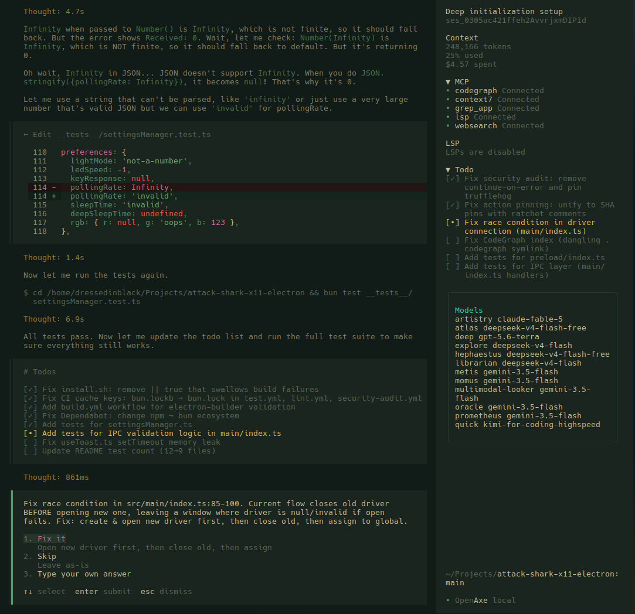Click oracle gemini-3.5-flash model row

click(x=509, y=407)
